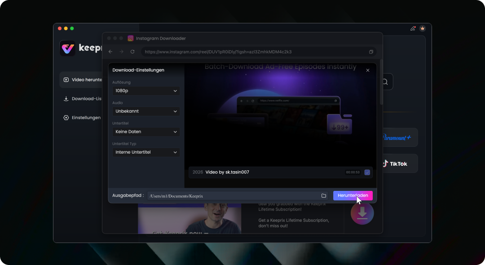This screenshot has width=485, height=265.
Task: Open Untertitel Typ Interne Untertitel dropdown
Action: (x=146, y=152)
